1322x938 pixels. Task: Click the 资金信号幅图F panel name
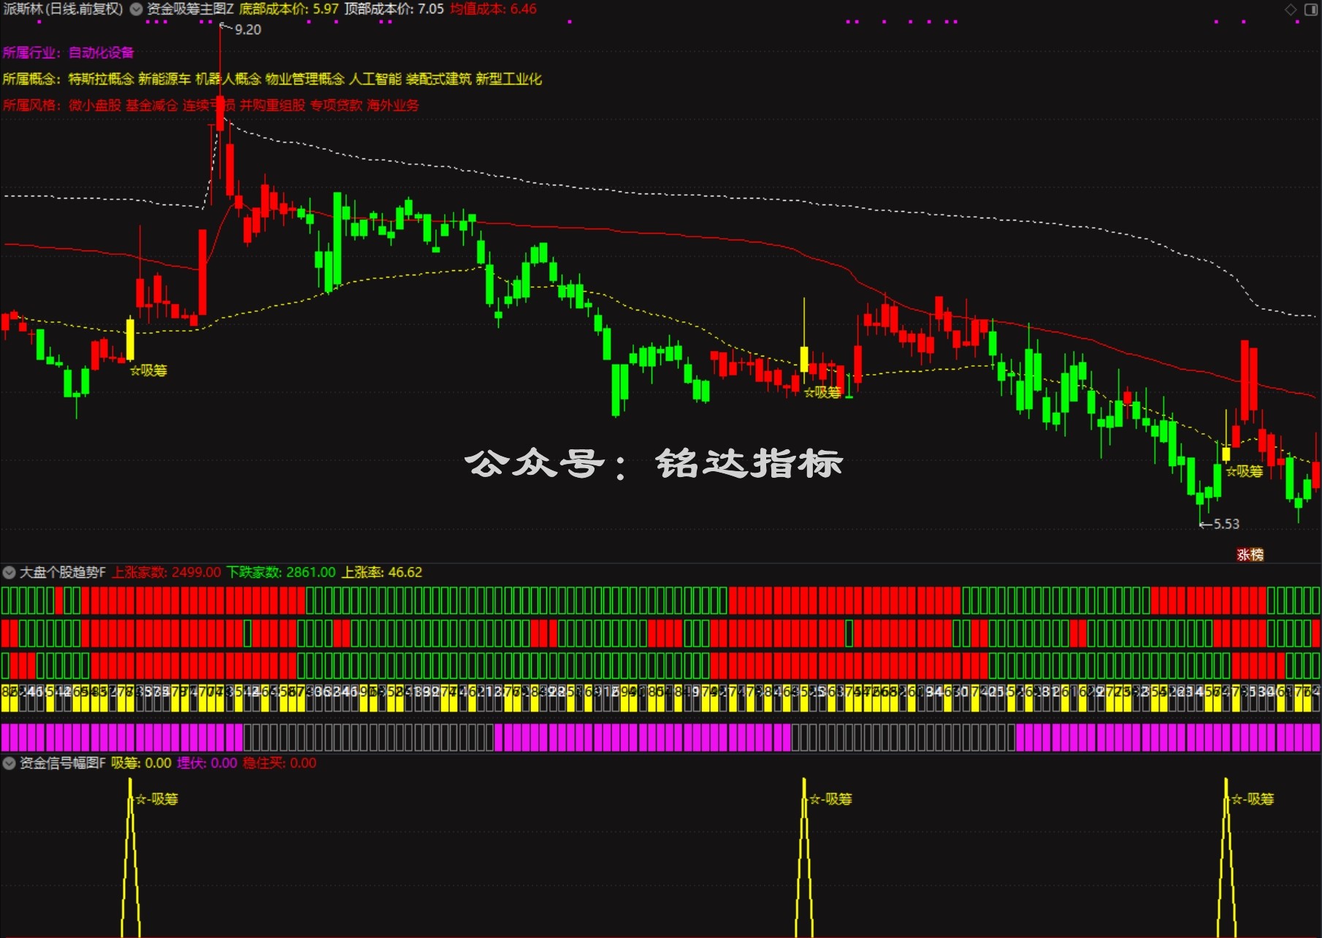pyautogui.click(x=63, y=763)
